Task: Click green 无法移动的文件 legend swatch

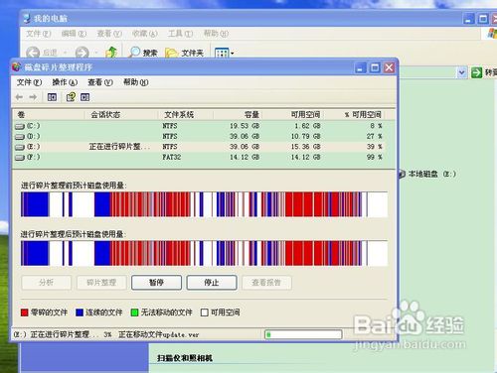Action: click(x=134, y=312)
